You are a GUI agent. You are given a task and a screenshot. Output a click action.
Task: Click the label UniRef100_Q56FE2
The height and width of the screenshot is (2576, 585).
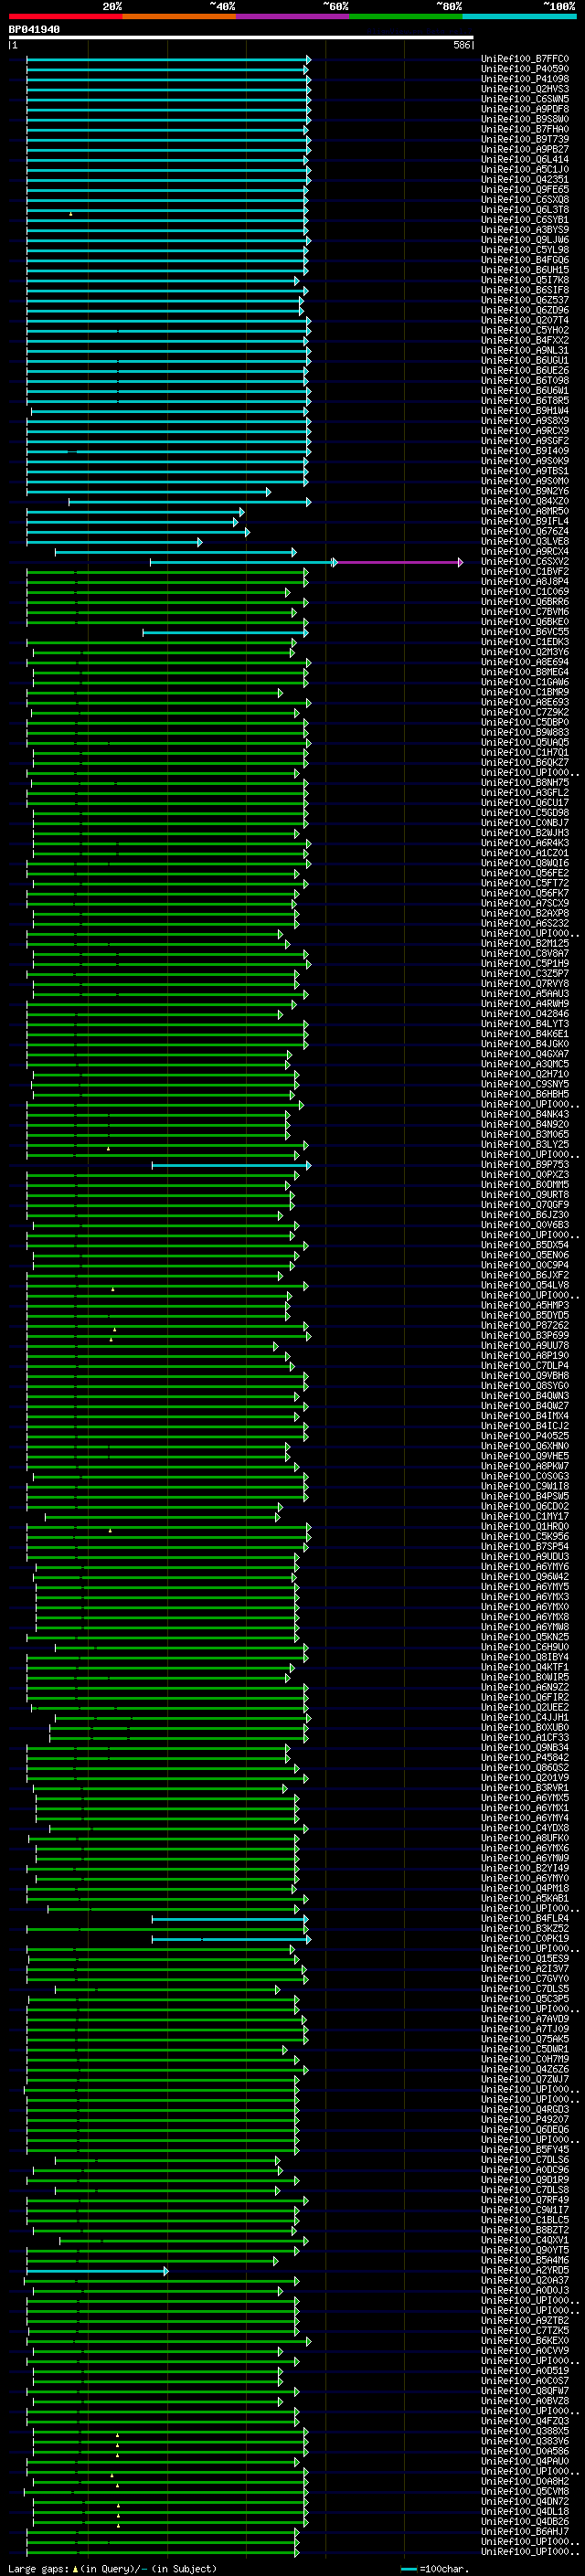[x=525, y=873]
